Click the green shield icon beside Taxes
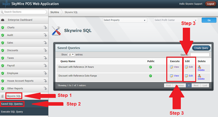The image size is (218, 117). (3, 58)
